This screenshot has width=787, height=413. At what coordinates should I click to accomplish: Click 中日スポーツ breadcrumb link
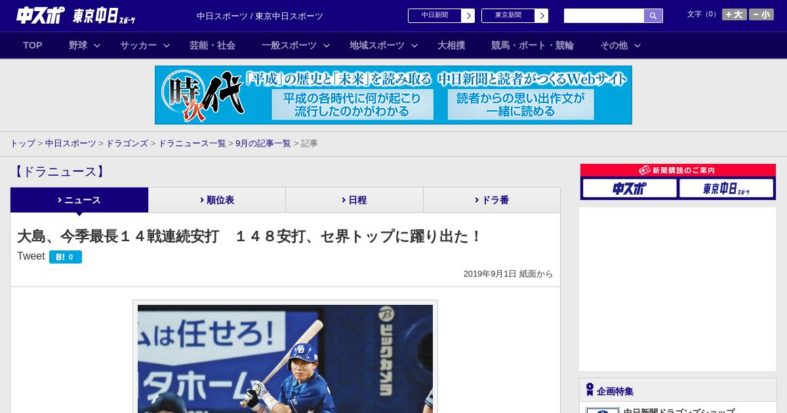[x=71, y=143]
